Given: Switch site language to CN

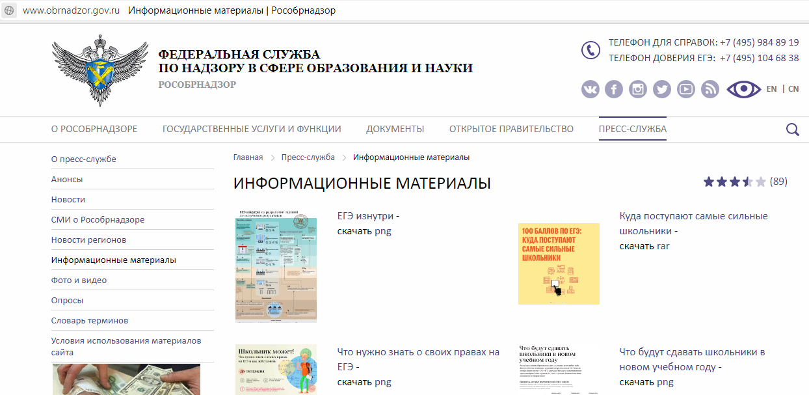Looking at the screenshot, I should [793, 89].
